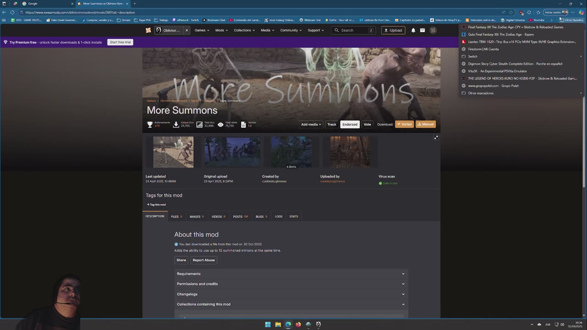The image size is (587, 330).
Task: Open a new browser tab with plus
Action: point(134,4)
